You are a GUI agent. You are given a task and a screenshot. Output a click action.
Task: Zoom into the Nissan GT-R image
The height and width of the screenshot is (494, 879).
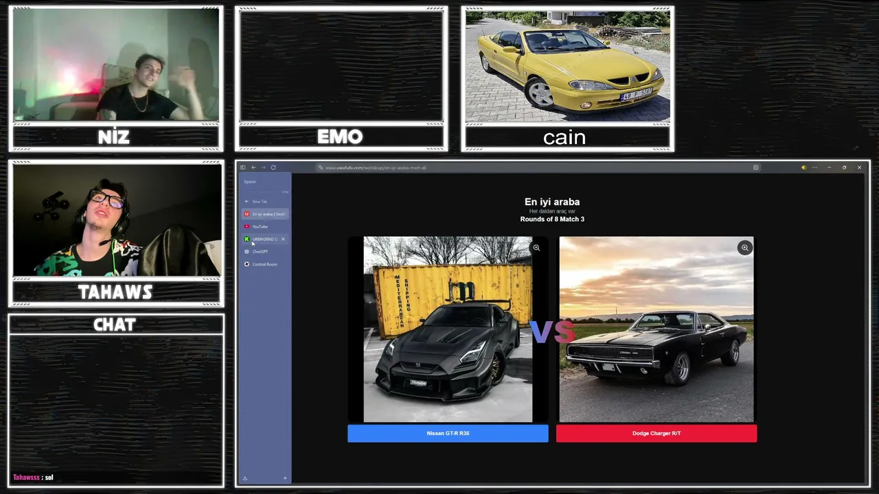536,248
